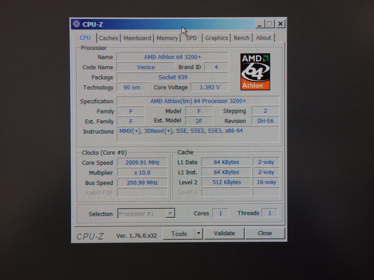374x280 pixels.
Task: Open the Mainboard tab
Action: [137, 38]
